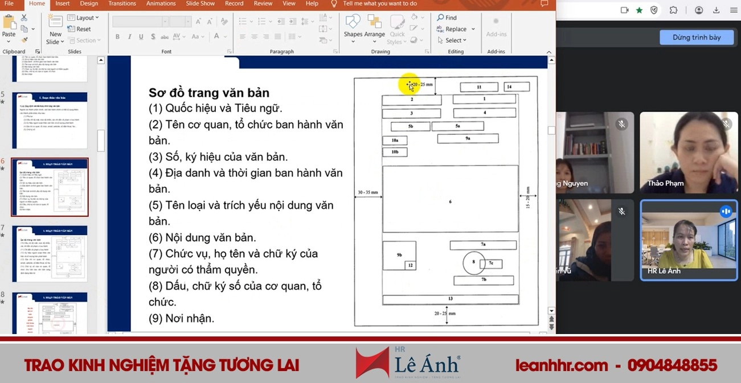Click the Reset slide layout icon
741x383 pixels.
(x=79, y=28)
